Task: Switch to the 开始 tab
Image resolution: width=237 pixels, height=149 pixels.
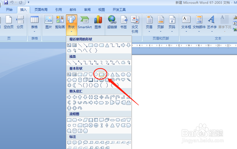Action: (x=9, y=10)
